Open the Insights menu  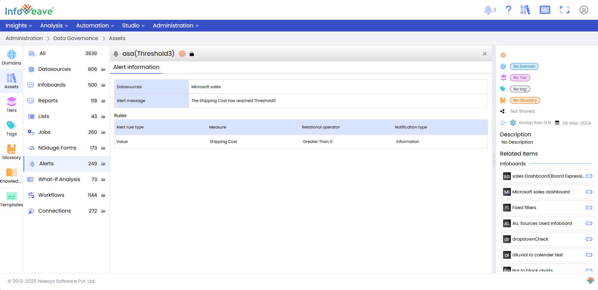pyautogui.click(x=19, y=26)
